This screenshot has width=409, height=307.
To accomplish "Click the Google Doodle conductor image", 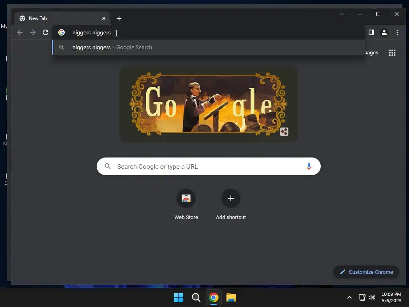I will (x=208, y=104).
